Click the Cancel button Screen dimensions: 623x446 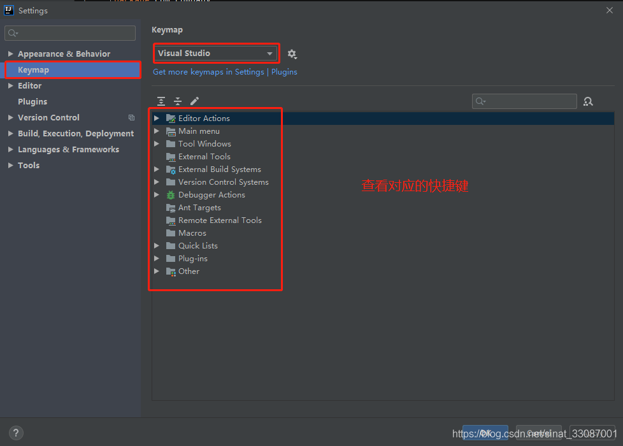coord(538,433)
